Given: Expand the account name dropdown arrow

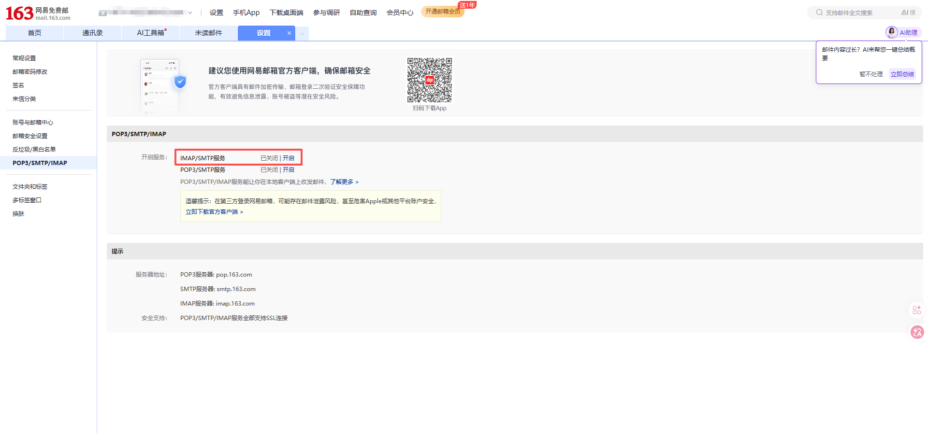Looking at the screenshot, I should 190,13.
